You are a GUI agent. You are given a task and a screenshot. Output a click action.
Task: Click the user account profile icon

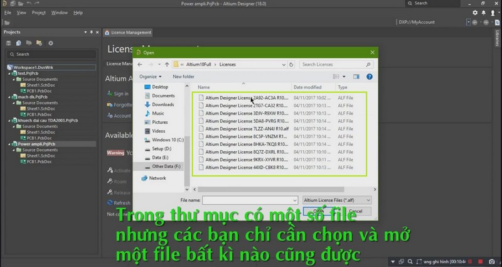click(x=493, y=13)
